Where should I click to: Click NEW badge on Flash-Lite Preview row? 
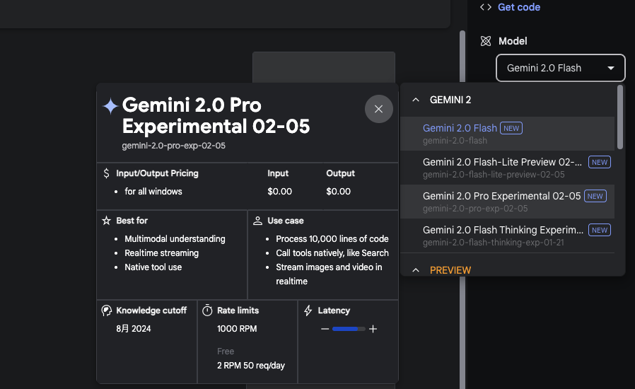[x=600, y=162]
